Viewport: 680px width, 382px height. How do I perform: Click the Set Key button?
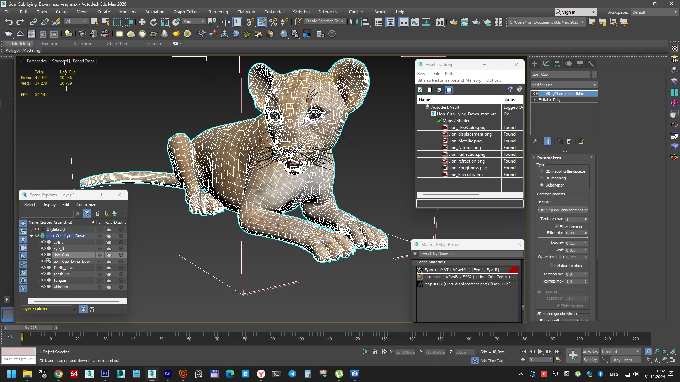tap(590, 360)
